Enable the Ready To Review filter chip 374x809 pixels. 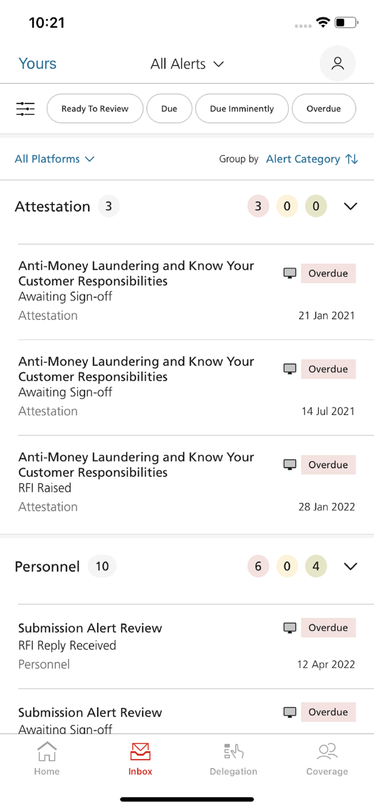(x=94, y=108)
